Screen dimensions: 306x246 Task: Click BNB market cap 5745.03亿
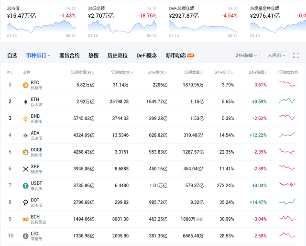[84, 118]
